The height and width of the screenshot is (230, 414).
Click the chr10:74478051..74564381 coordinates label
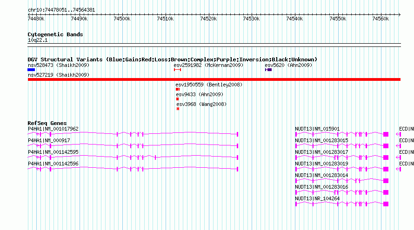61,10
